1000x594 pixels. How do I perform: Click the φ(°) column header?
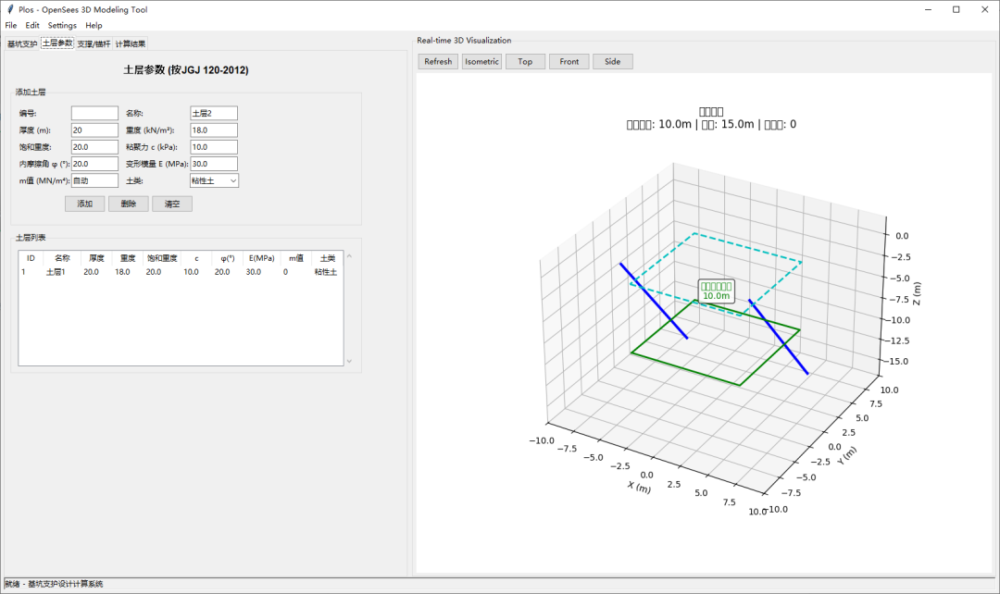(x=228, y=258)
